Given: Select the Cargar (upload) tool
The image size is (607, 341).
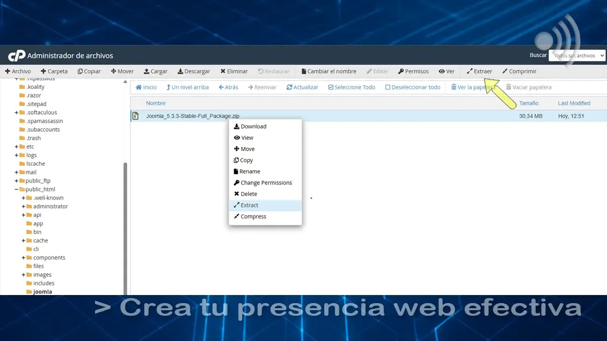Looking at the screenshot, I should pyautogui.click(x=155, y=71).
